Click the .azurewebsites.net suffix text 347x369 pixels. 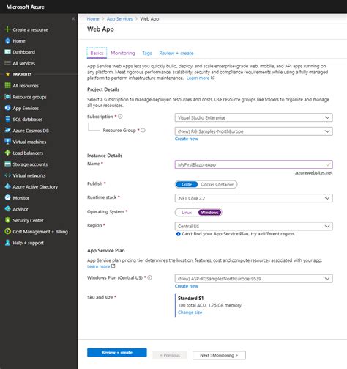coord(313,172)
